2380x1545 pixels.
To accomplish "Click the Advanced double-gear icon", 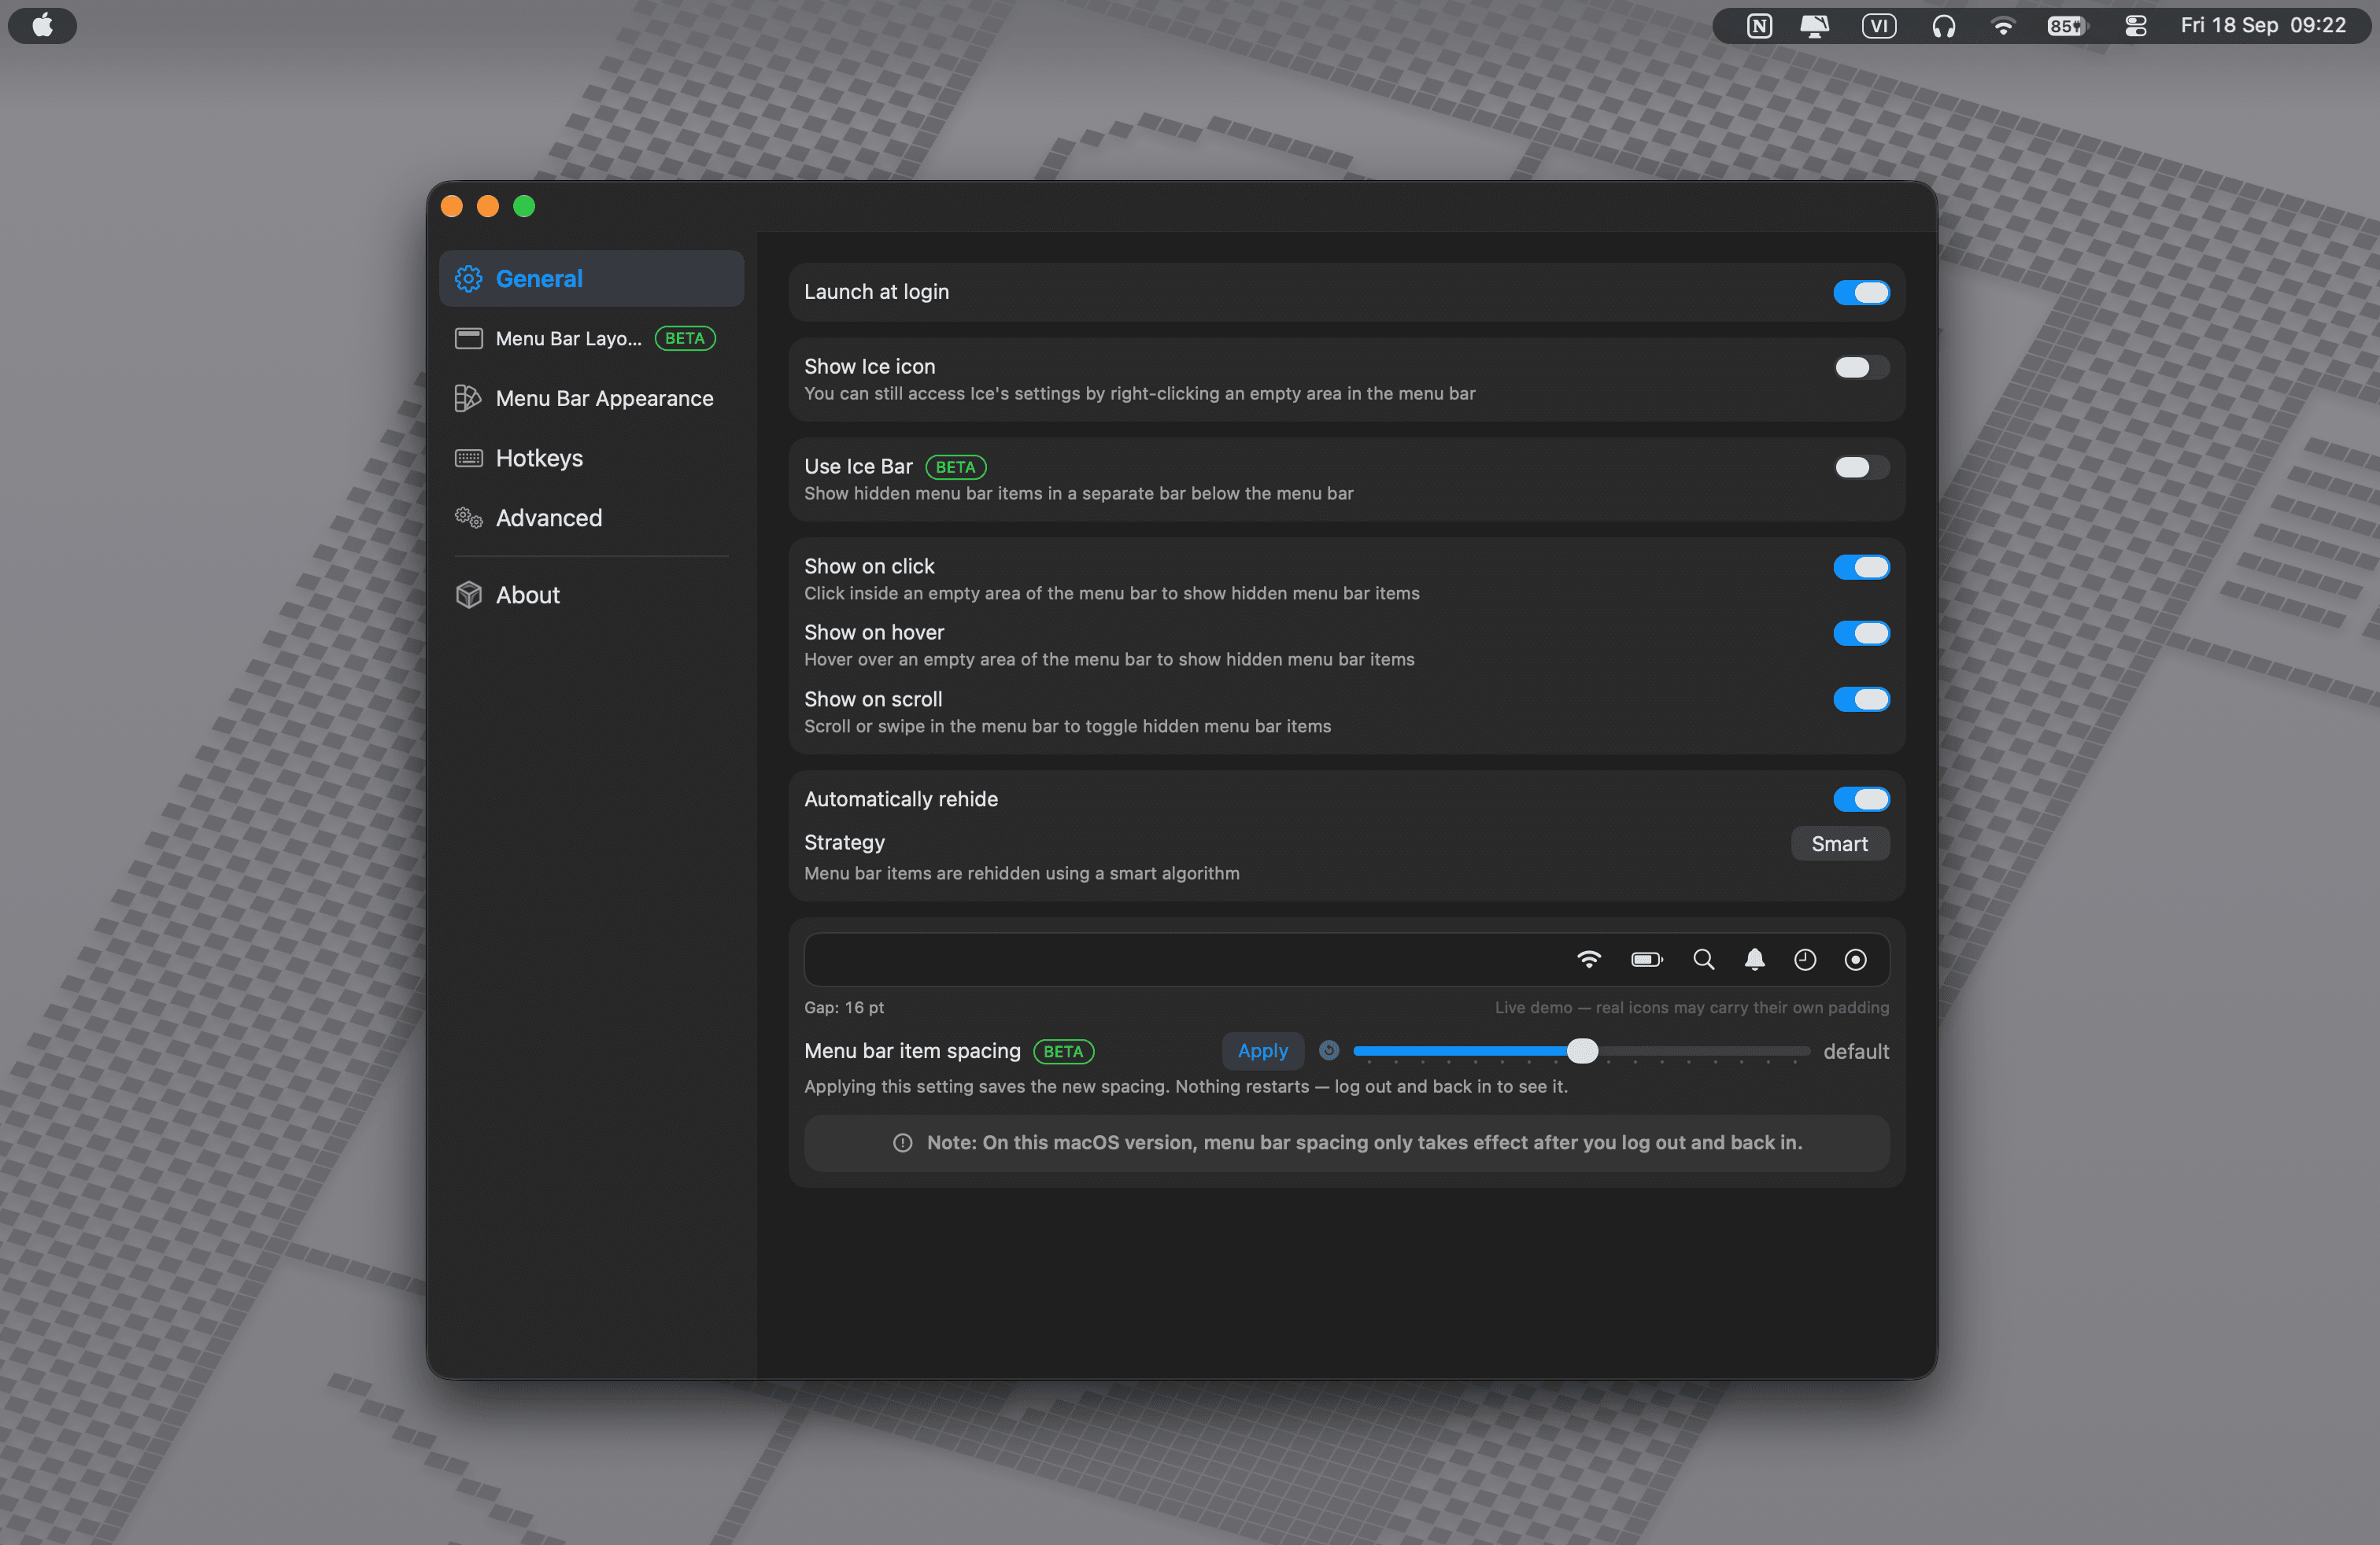I will (x=468, y=518).
